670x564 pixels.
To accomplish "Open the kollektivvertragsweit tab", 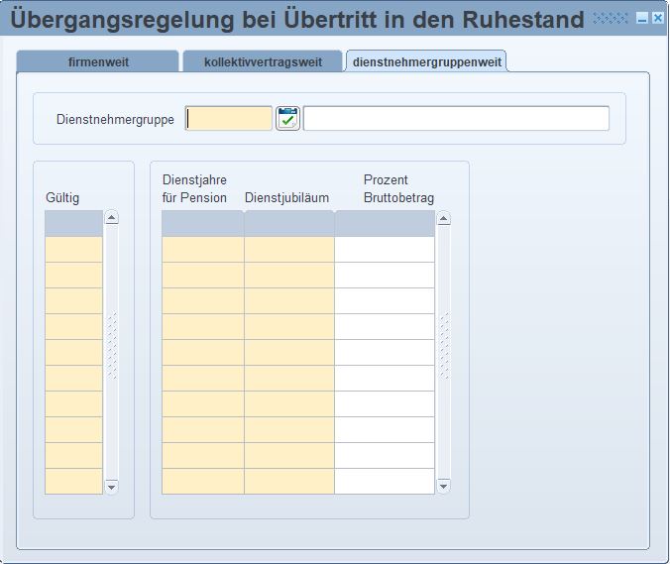I will tap(263, 62).
